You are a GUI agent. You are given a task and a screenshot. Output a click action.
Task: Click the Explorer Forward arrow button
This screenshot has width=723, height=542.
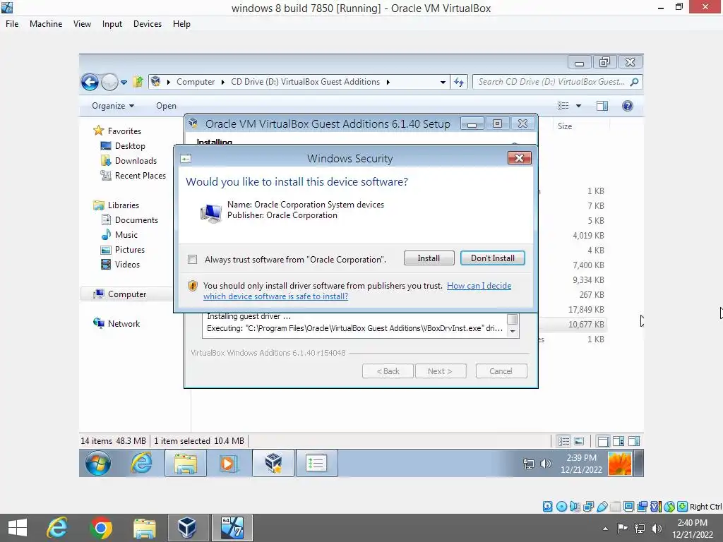coord(109,82)
